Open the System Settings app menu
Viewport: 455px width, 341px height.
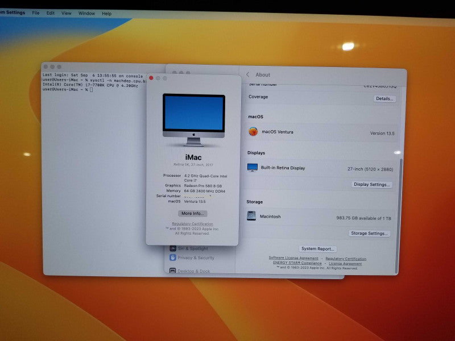(x=13, y=13)
